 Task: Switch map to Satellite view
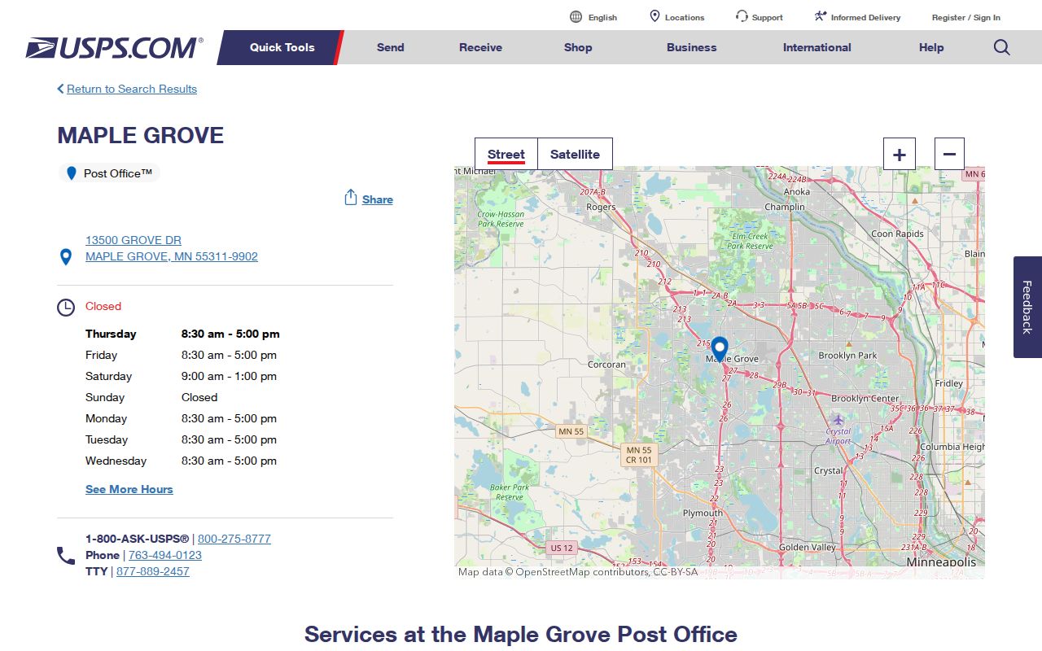(x=575, y=154)
